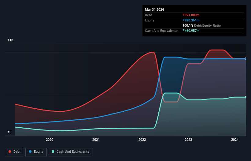Click the ₹1b y-axis label
This screenshot has width=251, height=161.
[10, 40]
